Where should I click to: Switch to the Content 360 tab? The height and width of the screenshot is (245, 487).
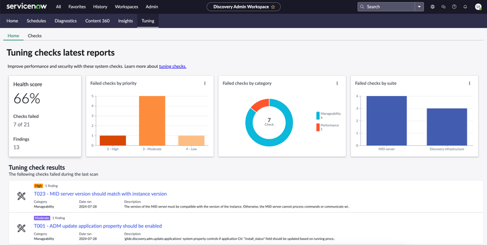pos(97,21)
